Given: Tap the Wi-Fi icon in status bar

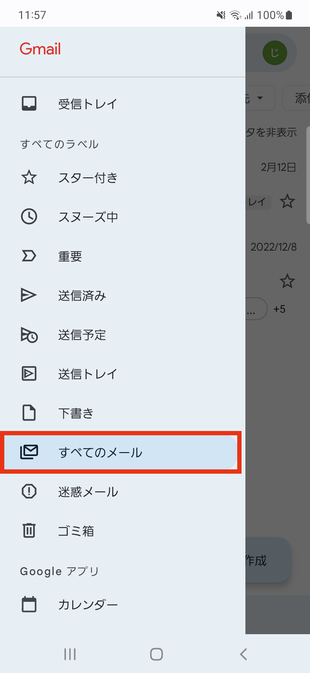Looking at the screenshot, I should tap(236, 16).
